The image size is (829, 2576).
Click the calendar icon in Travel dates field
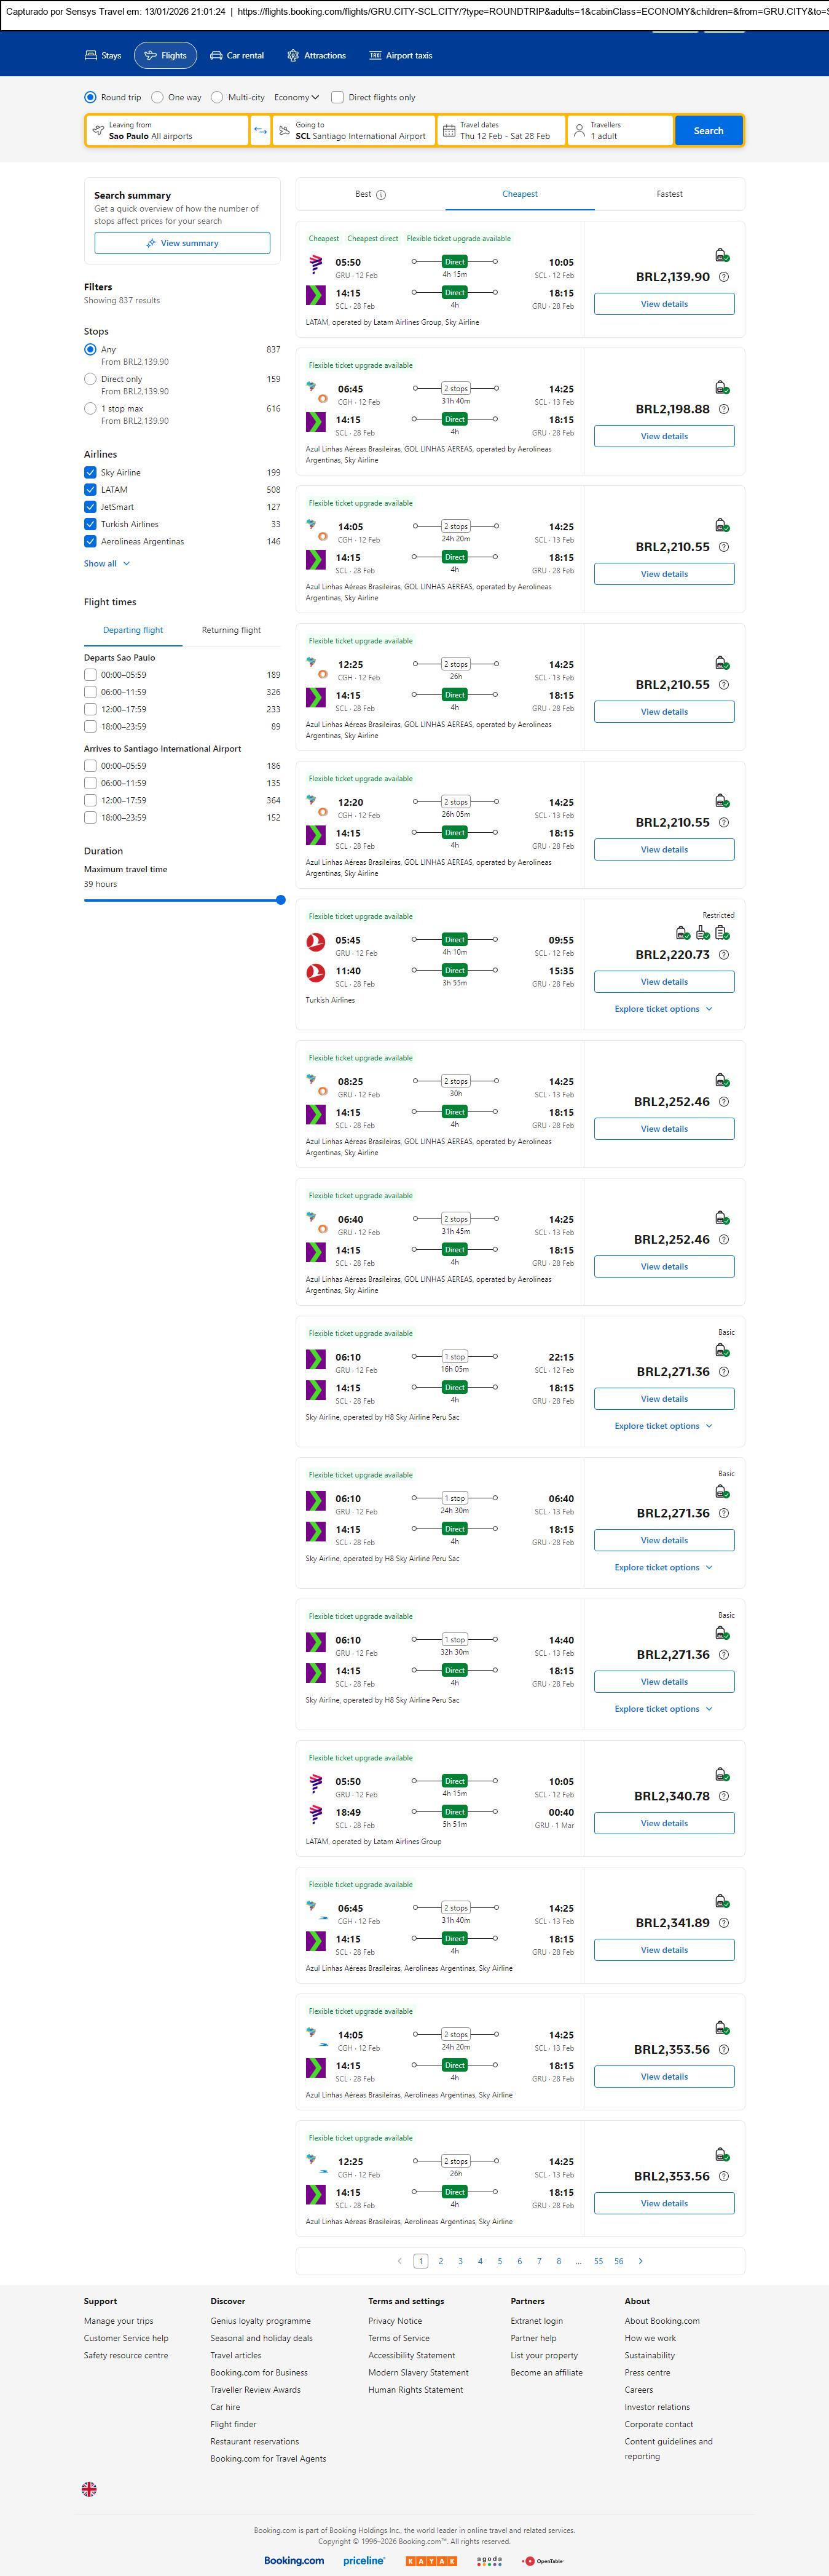[449, 131]
